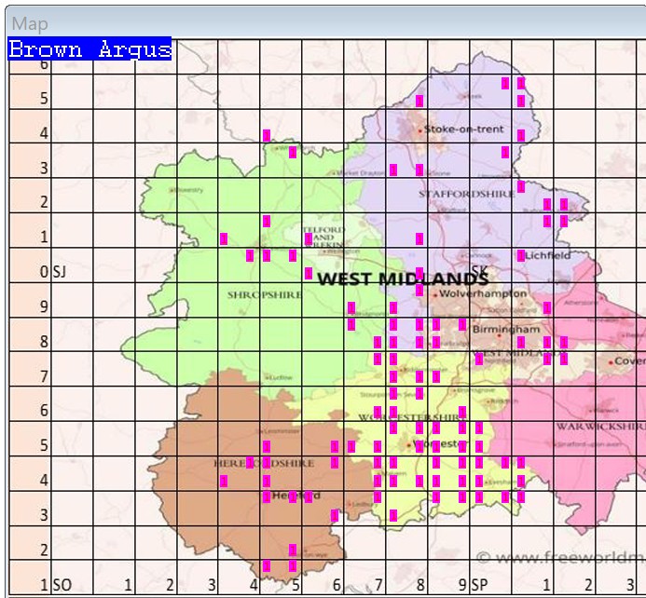Screen dimensions: 646x598
Task: Click the SJ grid square label
Action: 60,272
